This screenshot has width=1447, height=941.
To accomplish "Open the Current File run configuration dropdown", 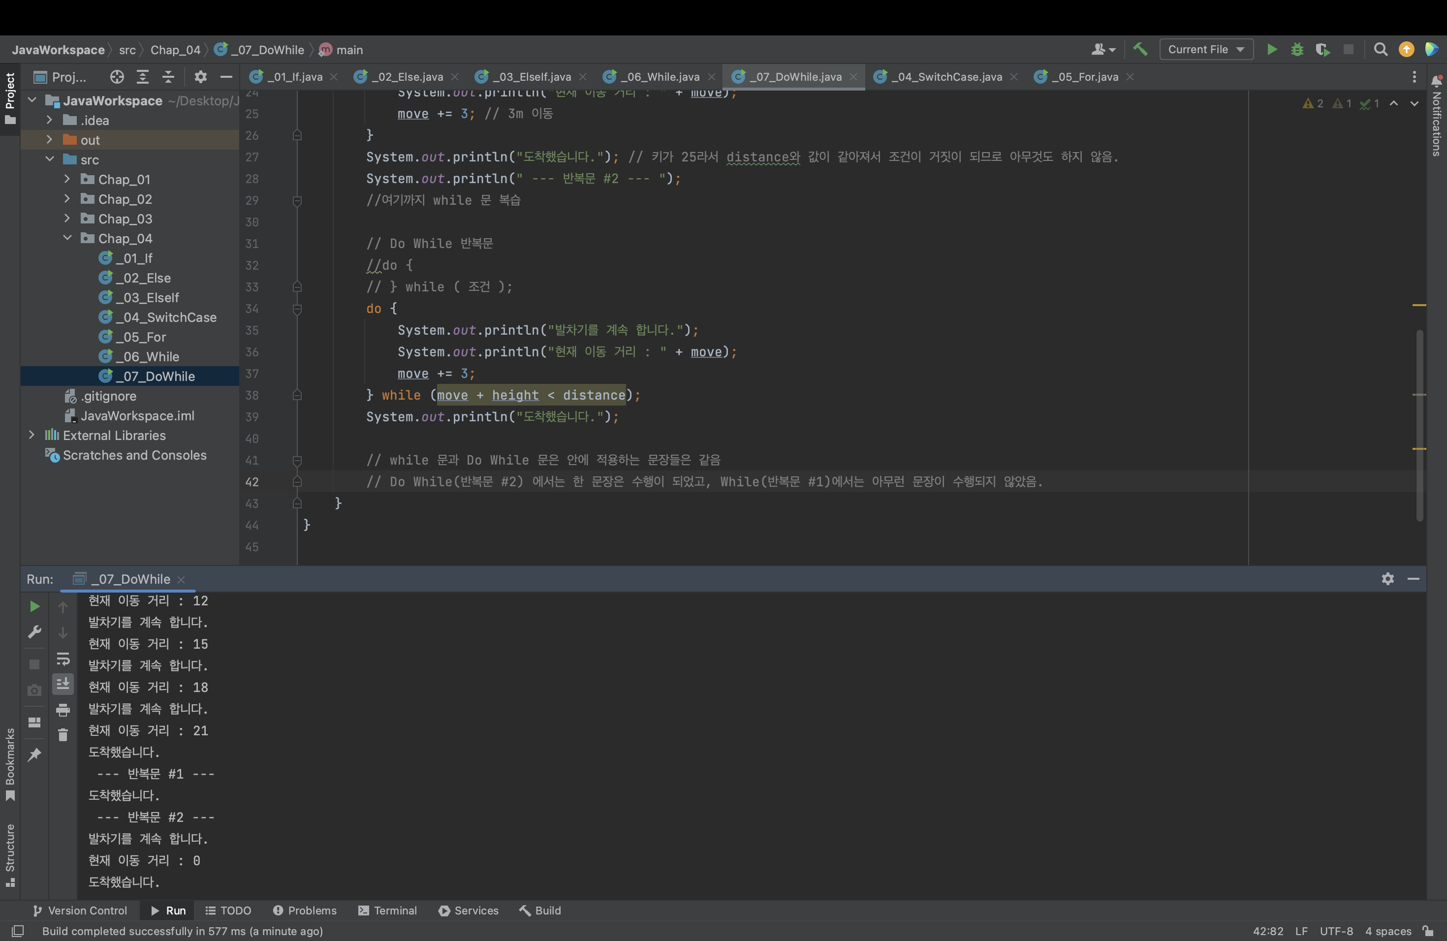I will pos(1206,49).
